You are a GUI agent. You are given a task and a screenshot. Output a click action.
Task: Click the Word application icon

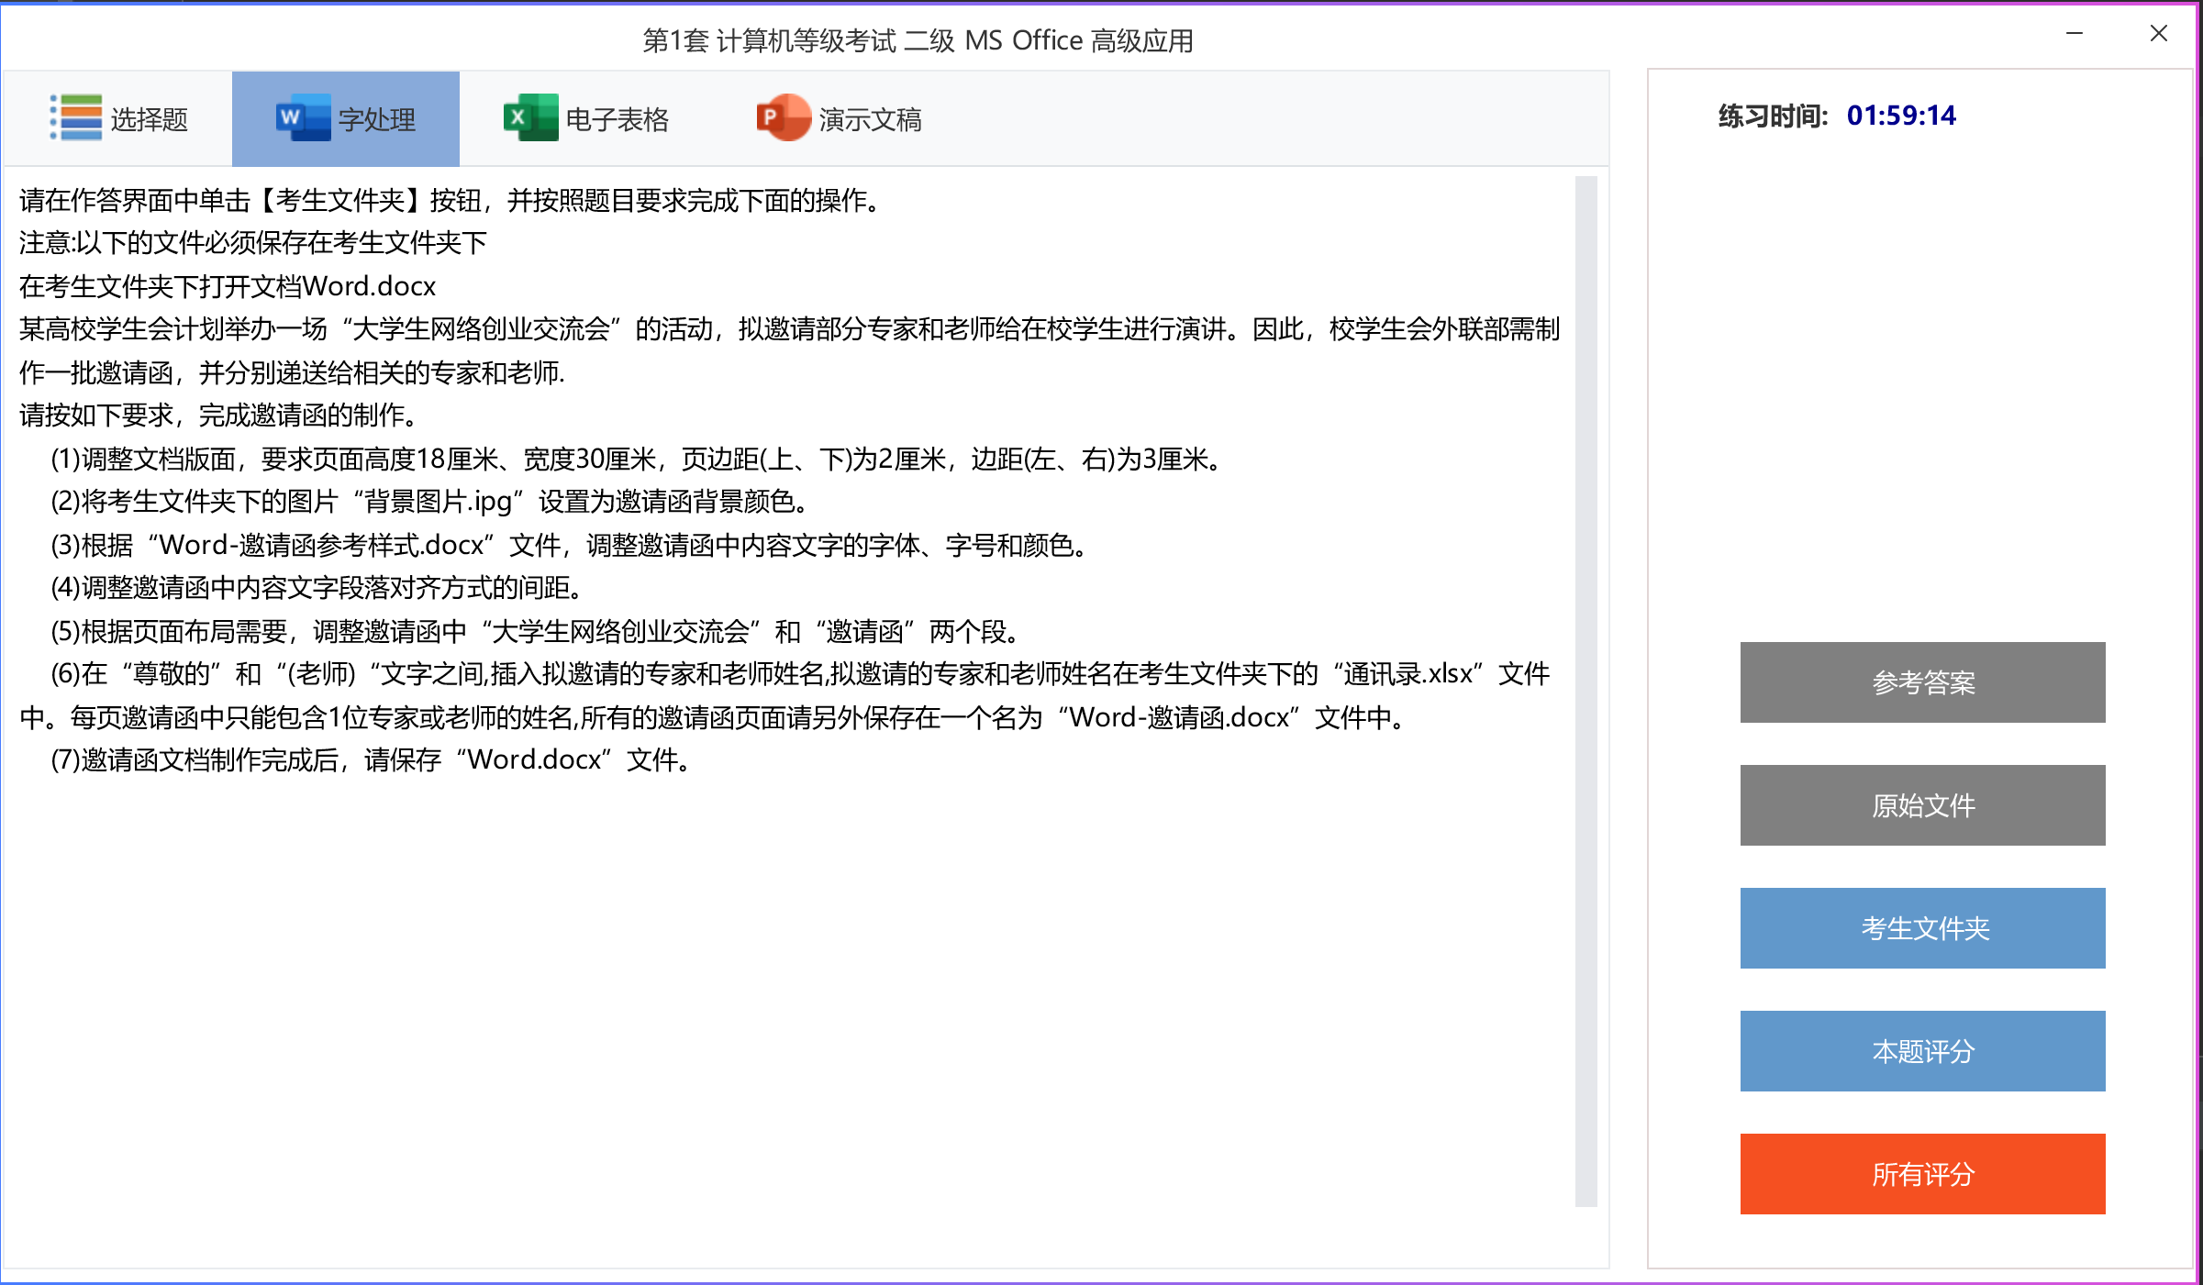pyautogui.click(x=302, y=118)
